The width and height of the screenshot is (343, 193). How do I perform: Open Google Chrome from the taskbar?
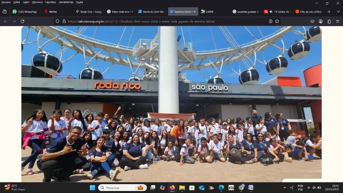(x=241, y=188)
